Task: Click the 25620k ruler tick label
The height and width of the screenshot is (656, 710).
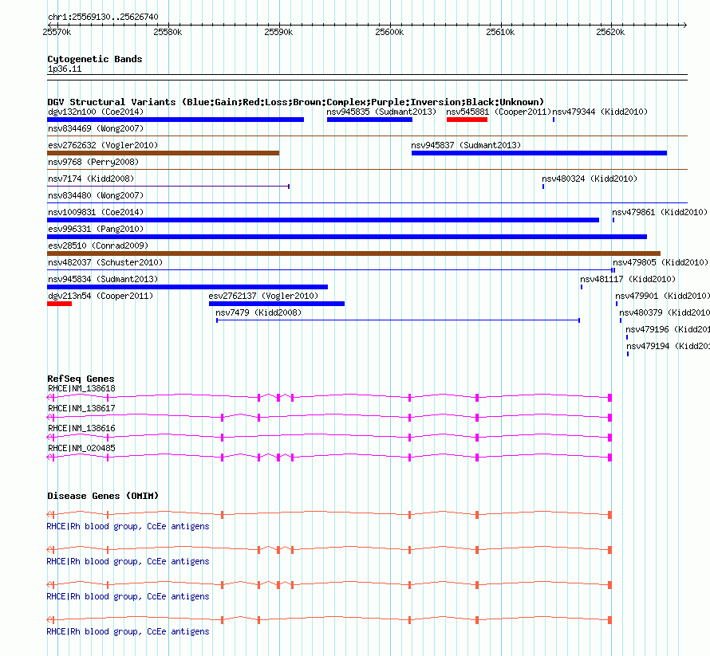Action: point(610,32)
